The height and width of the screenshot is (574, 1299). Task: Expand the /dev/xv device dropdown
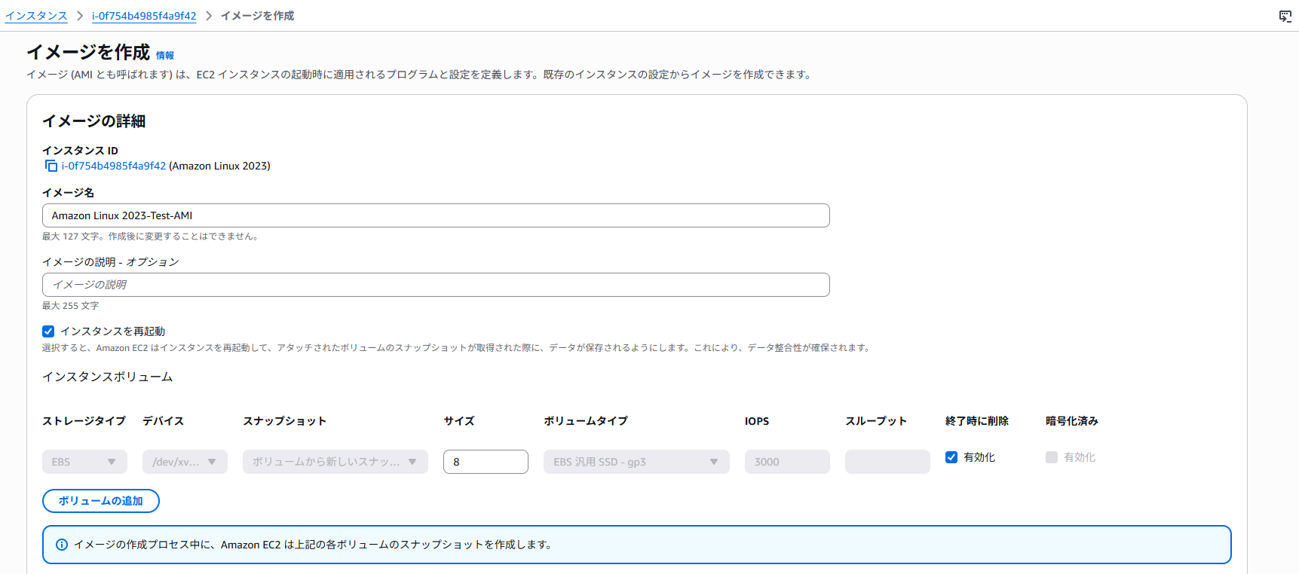coord(185,462)
